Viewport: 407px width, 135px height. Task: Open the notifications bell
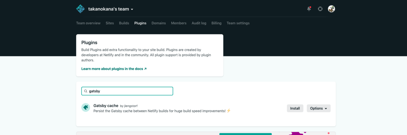click(309, 9)
